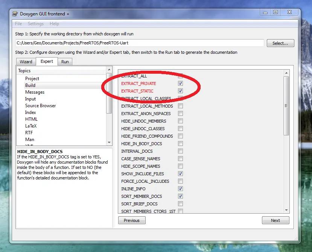Screen dimensions: 312x252
Task: Disable the SORT_MEMBER_DOCS checkbox
Action: click(x=181, y=196)
